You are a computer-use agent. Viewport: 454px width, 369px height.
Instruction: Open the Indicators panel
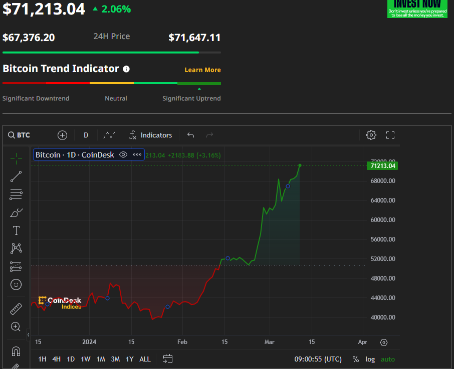(150, 135)
